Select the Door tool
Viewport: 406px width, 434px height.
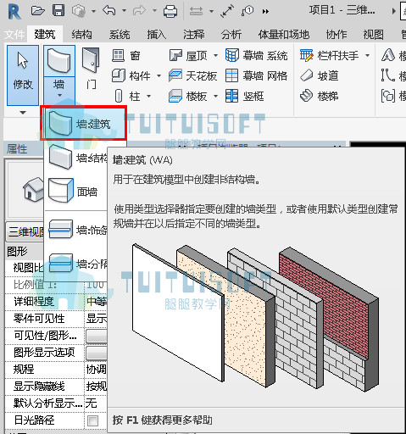click(x=91, y=69)
